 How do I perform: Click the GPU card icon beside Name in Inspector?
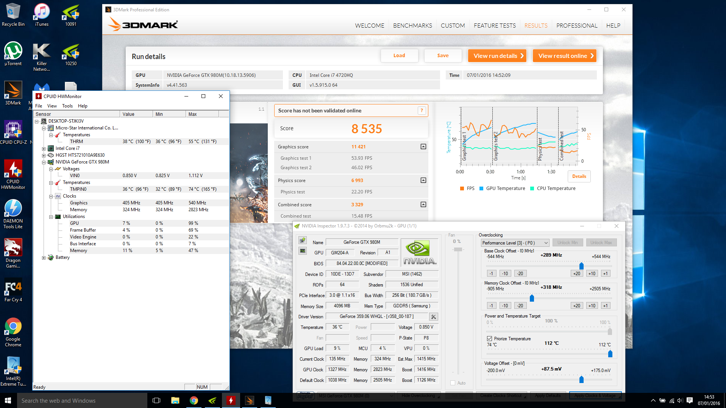point(303,240)
